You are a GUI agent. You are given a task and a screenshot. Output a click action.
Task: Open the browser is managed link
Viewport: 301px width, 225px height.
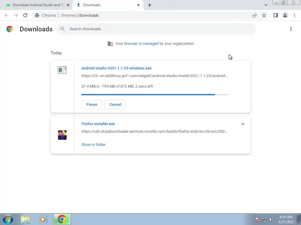(x=141, y=43)
